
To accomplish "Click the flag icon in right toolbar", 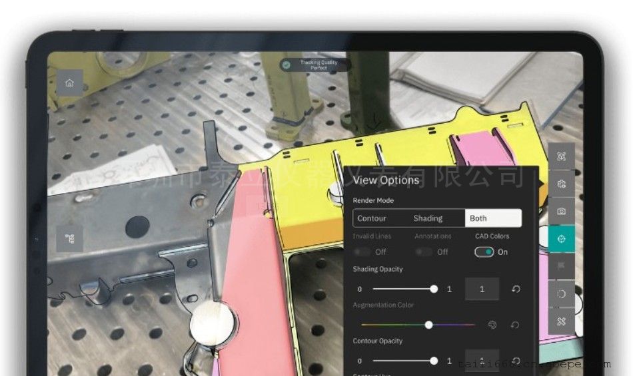I will pos(561,266).
